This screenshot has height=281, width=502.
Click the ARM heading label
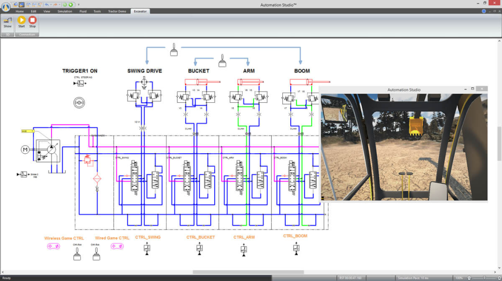coord(249,71)
